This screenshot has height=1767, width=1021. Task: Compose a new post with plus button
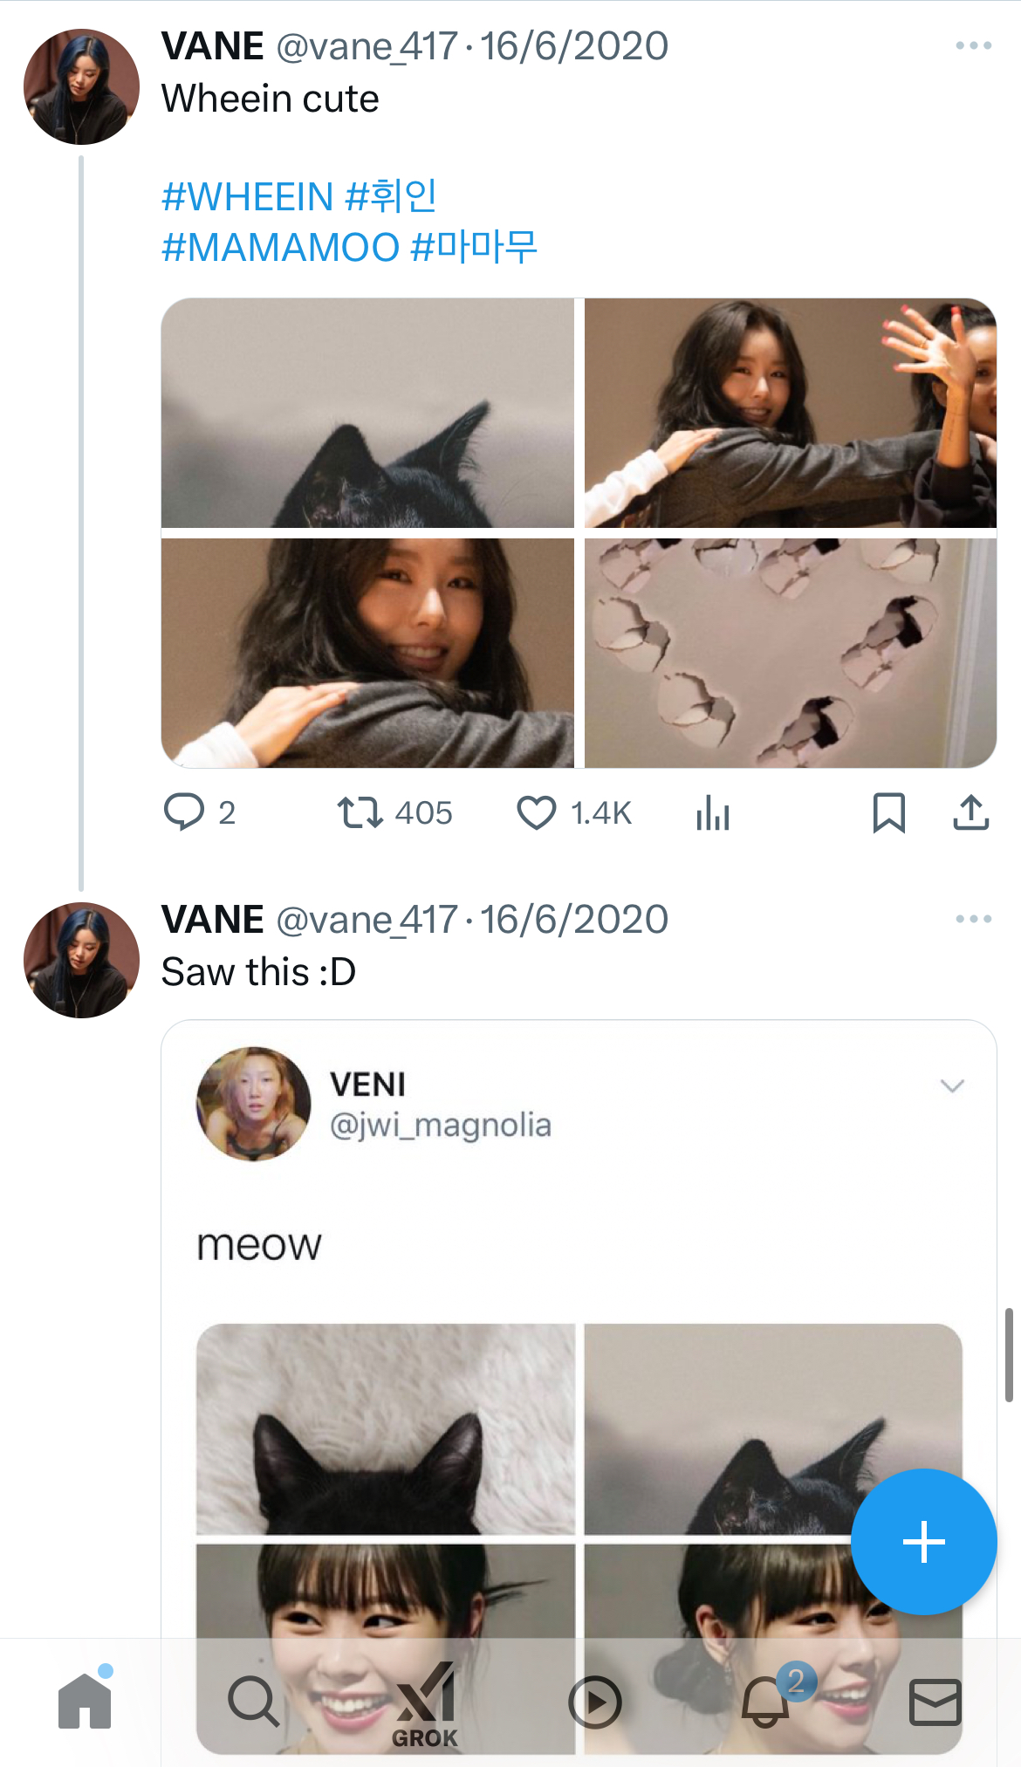click(923, 1542)
